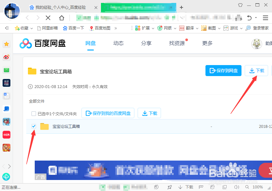Image resolution: width=272 pixels, height=191 pixels.
Task: Open the 百度地图 bookmark
Action: click(x=100, y=28)
